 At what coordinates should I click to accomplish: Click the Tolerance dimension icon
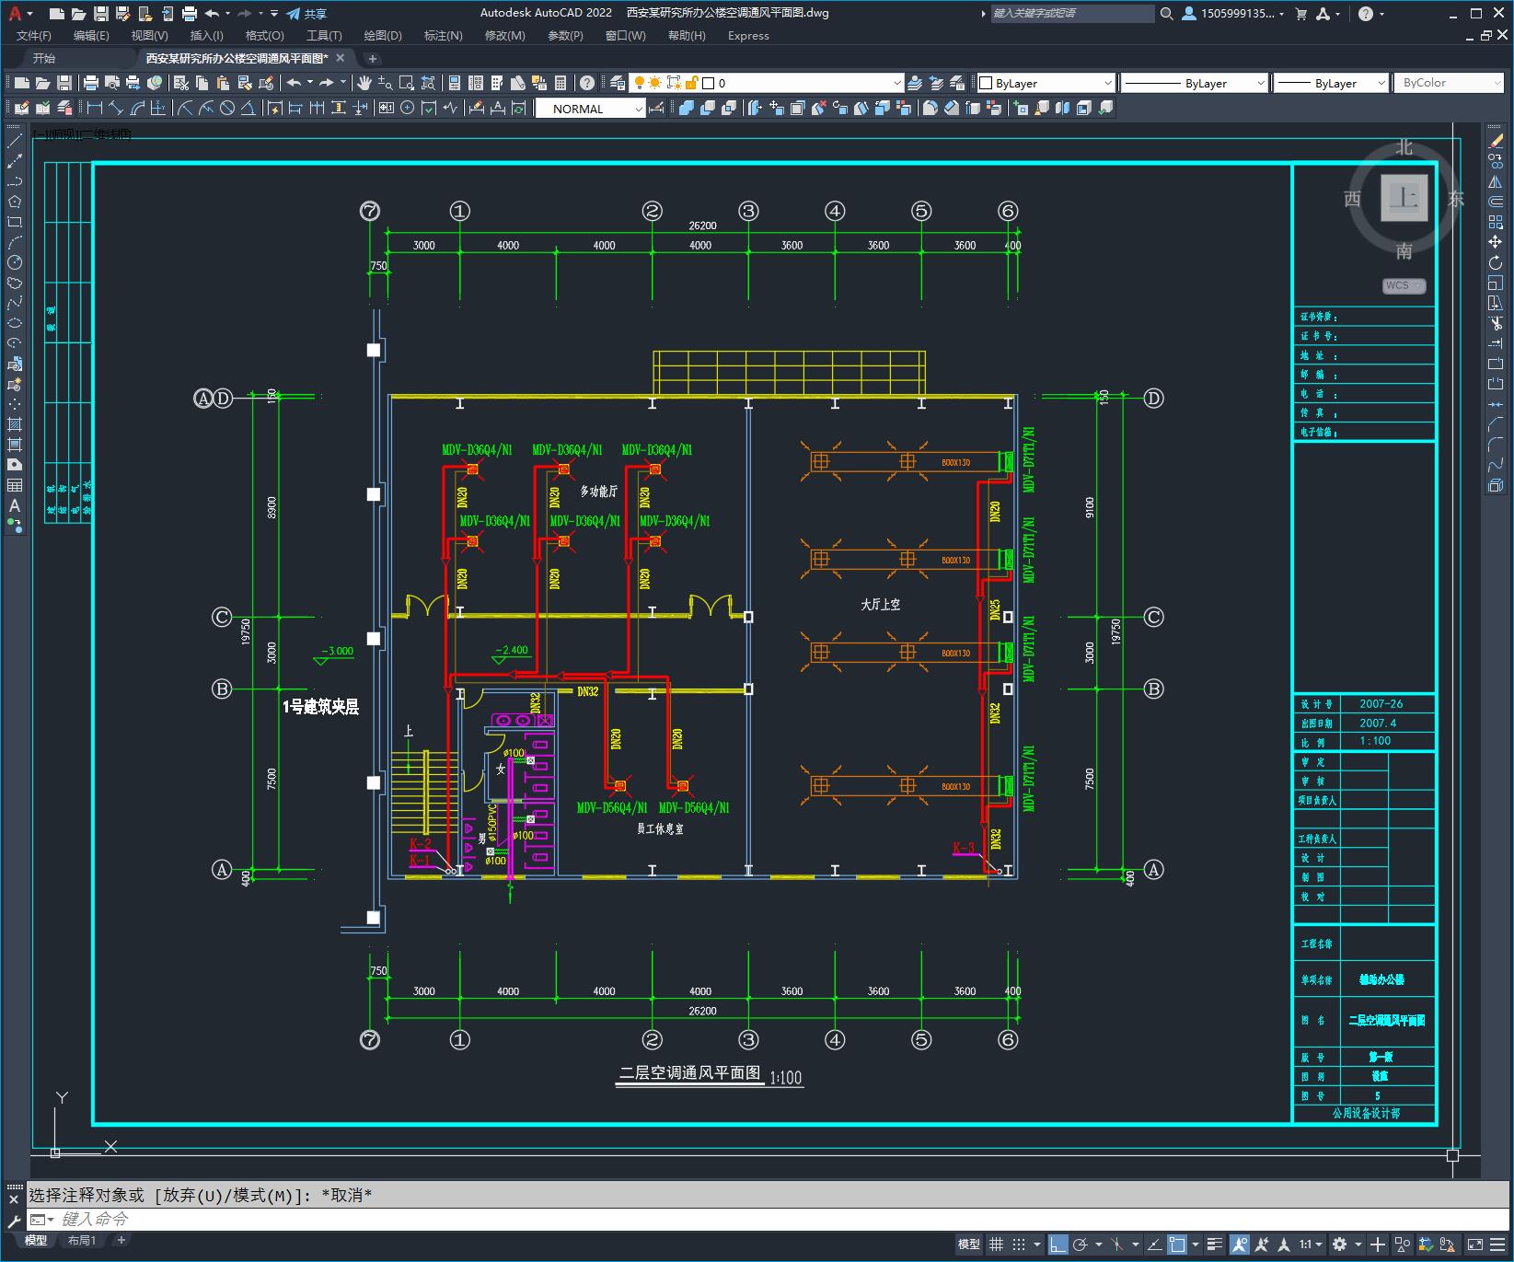(387, 108)
